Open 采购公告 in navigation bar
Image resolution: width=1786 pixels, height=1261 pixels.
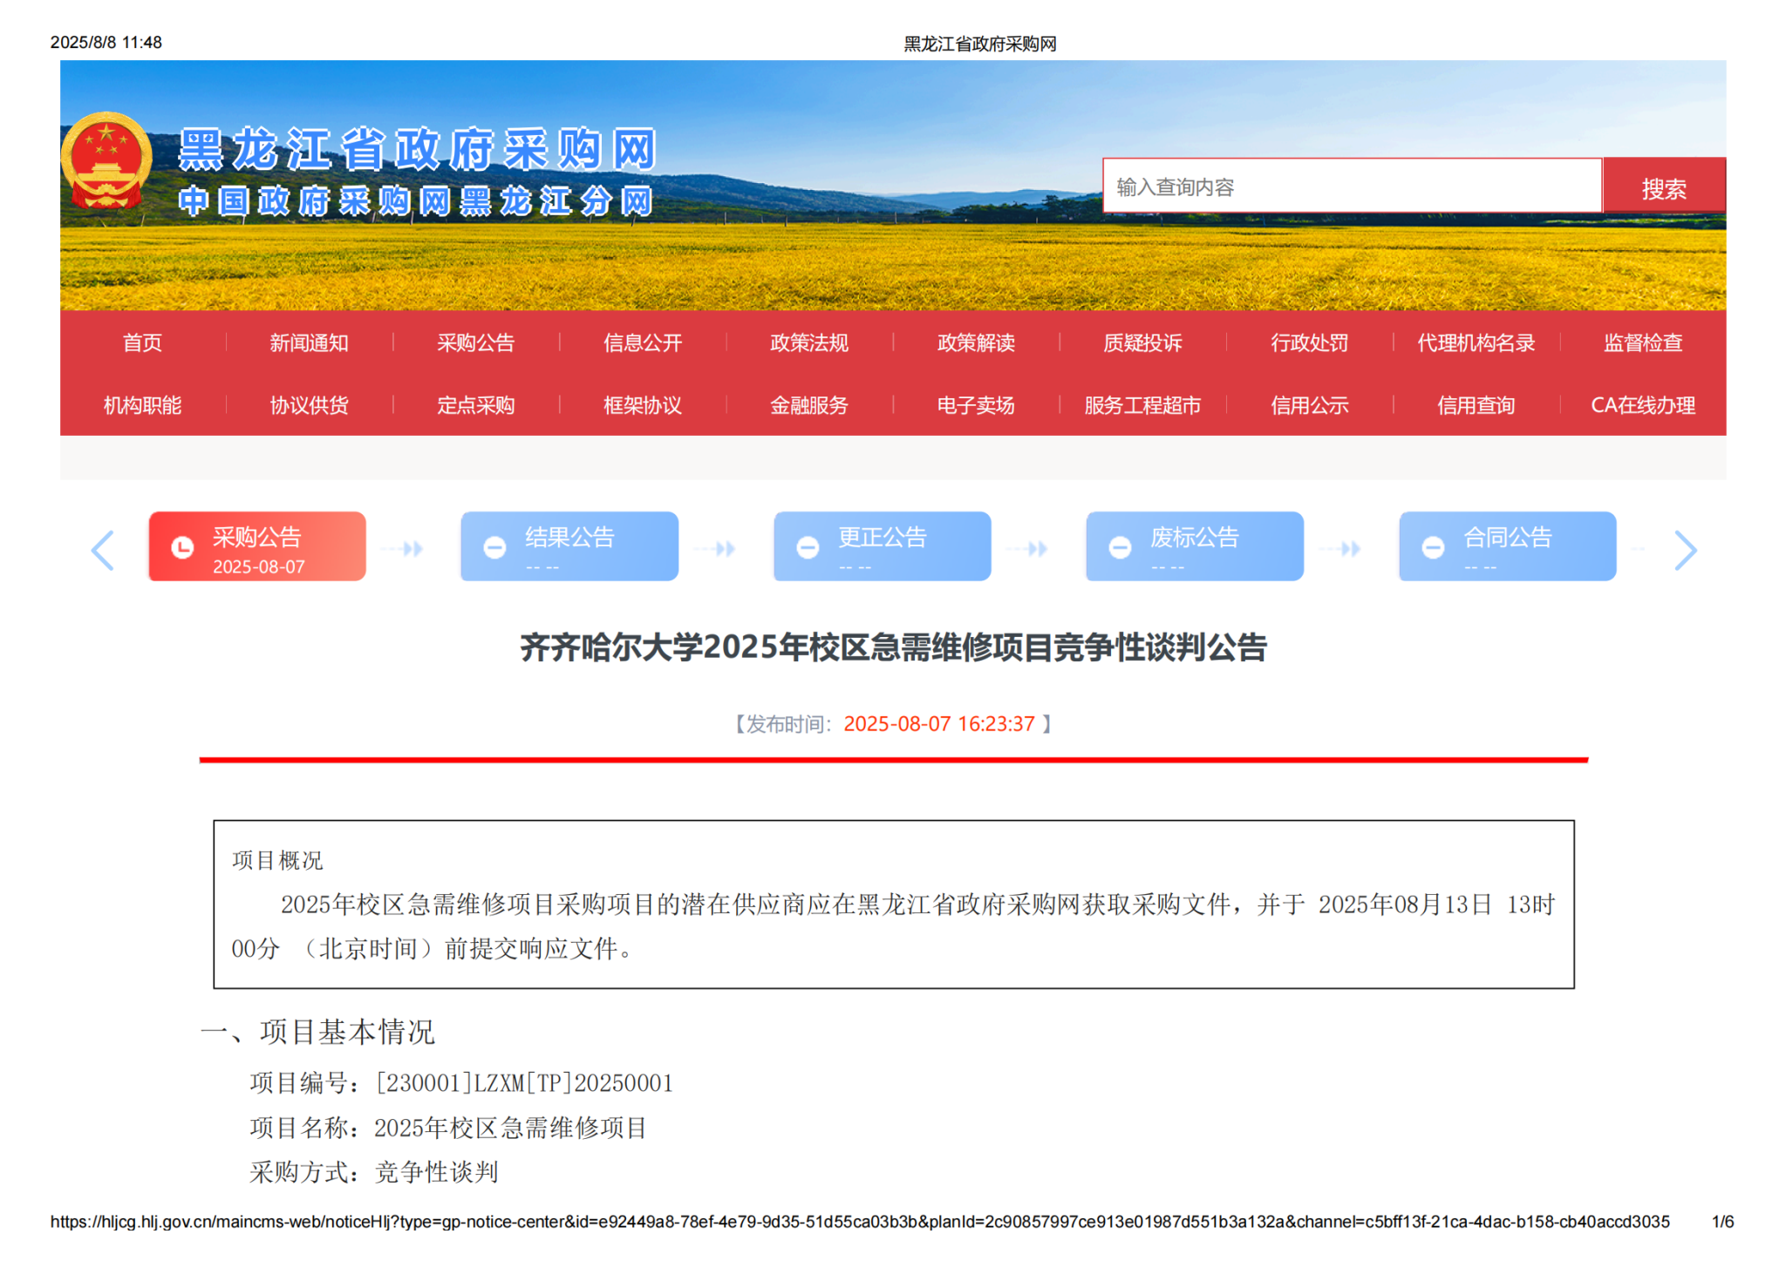point(475,342)
